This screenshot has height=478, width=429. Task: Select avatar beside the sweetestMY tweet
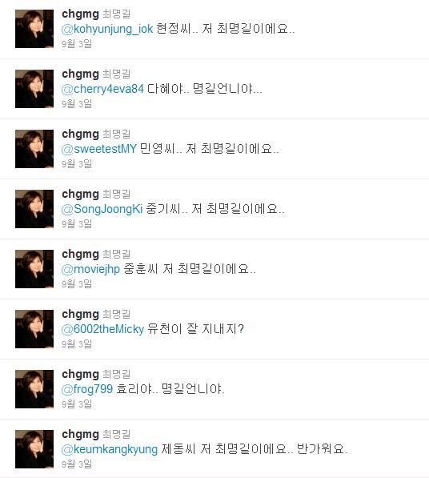click(x=34, y=149)
